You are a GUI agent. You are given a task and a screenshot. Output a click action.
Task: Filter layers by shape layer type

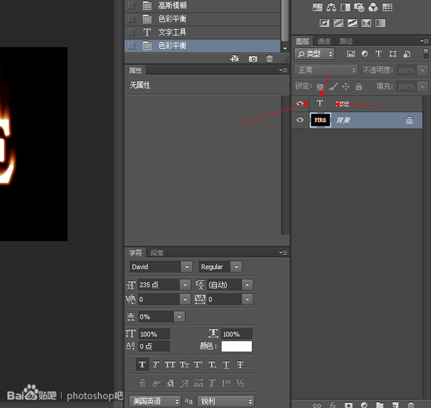tap(393, 54)
